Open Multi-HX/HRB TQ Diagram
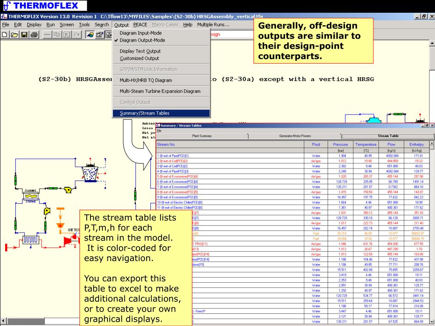435x326 pixels. (161, 80)
